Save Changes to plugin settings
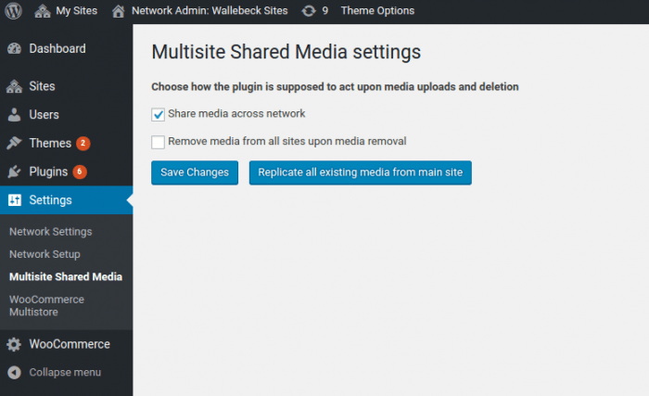Image resolution: width=649 pixels, height=396 pixels. (x=195, y=172)
